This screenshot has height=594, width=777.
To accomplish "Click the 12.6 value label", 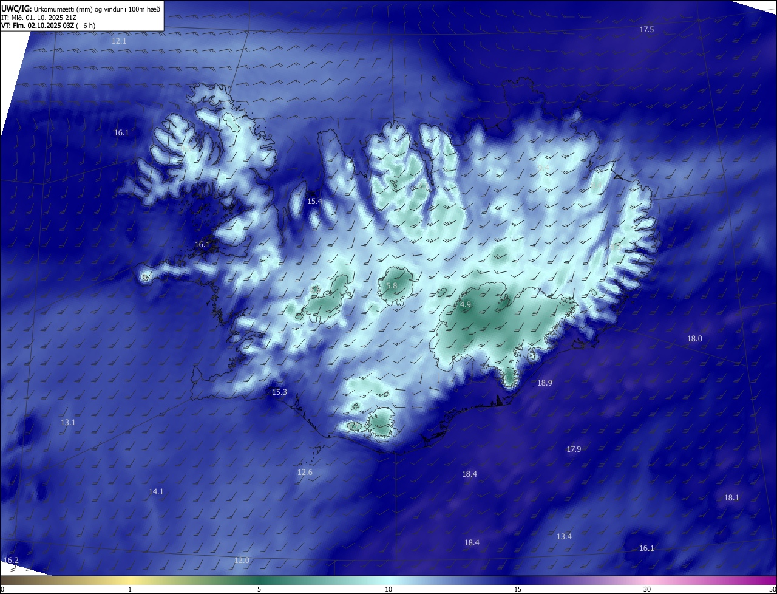I will (305, 473).
